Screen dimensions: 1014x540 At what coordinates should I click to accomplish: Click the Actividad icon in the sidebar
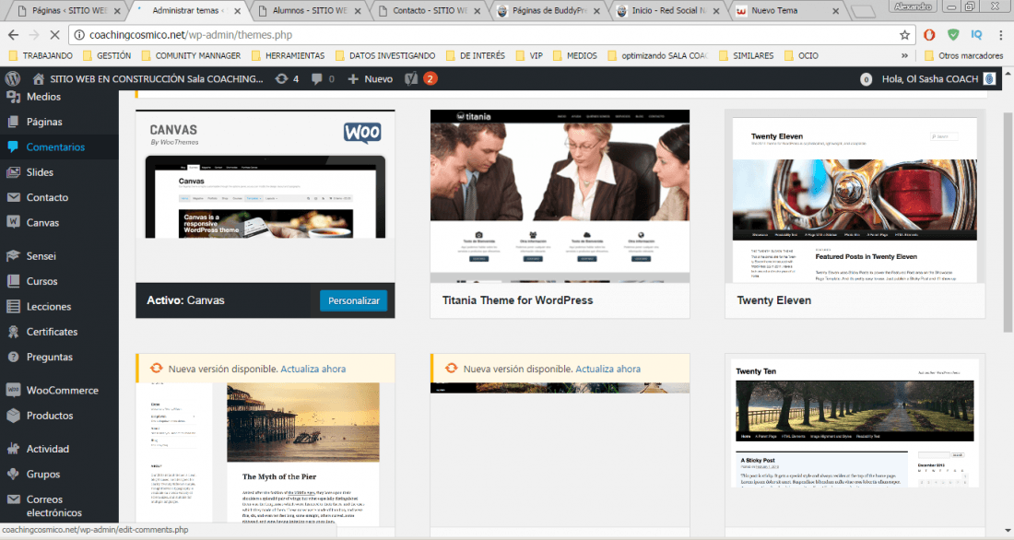(x=13, y=448)
